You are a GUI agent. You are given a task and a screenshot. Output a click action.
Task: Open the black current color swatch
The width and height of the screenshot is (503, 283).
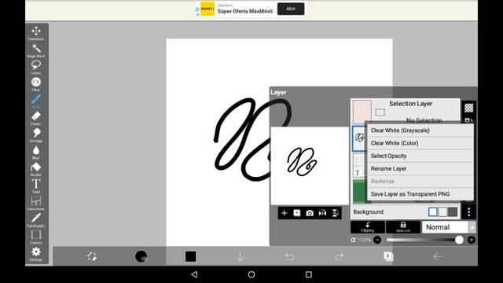pyautogui.click(x=190, y=256)
